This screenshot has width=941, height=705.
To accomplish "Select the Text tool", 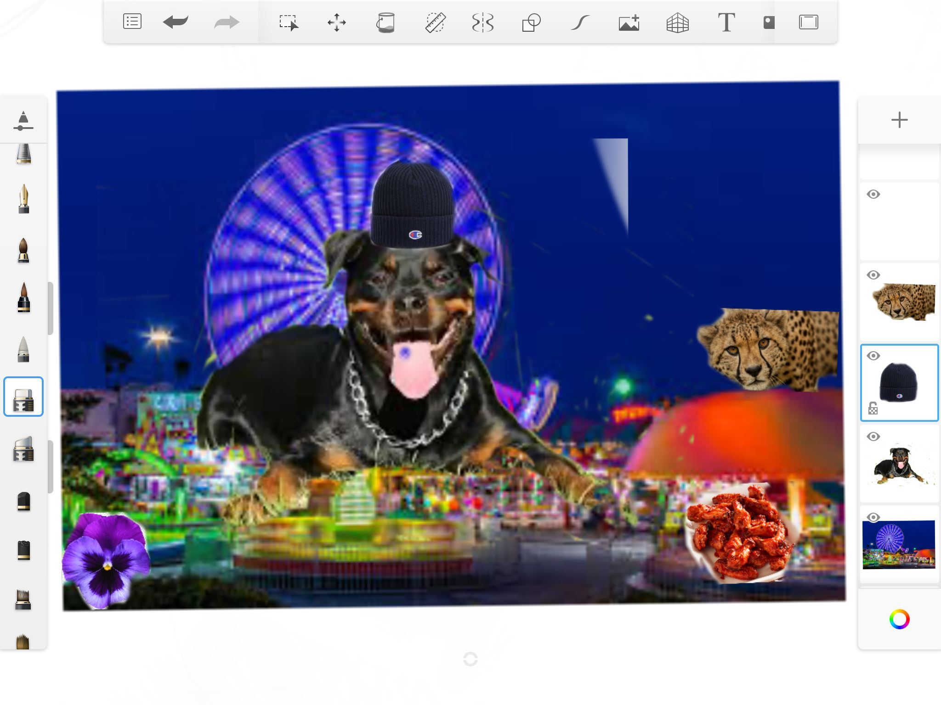I will pos(726,22).
